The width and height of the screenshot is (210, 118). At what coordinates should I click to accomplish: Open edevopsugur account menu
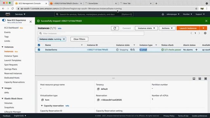point(173,14)
